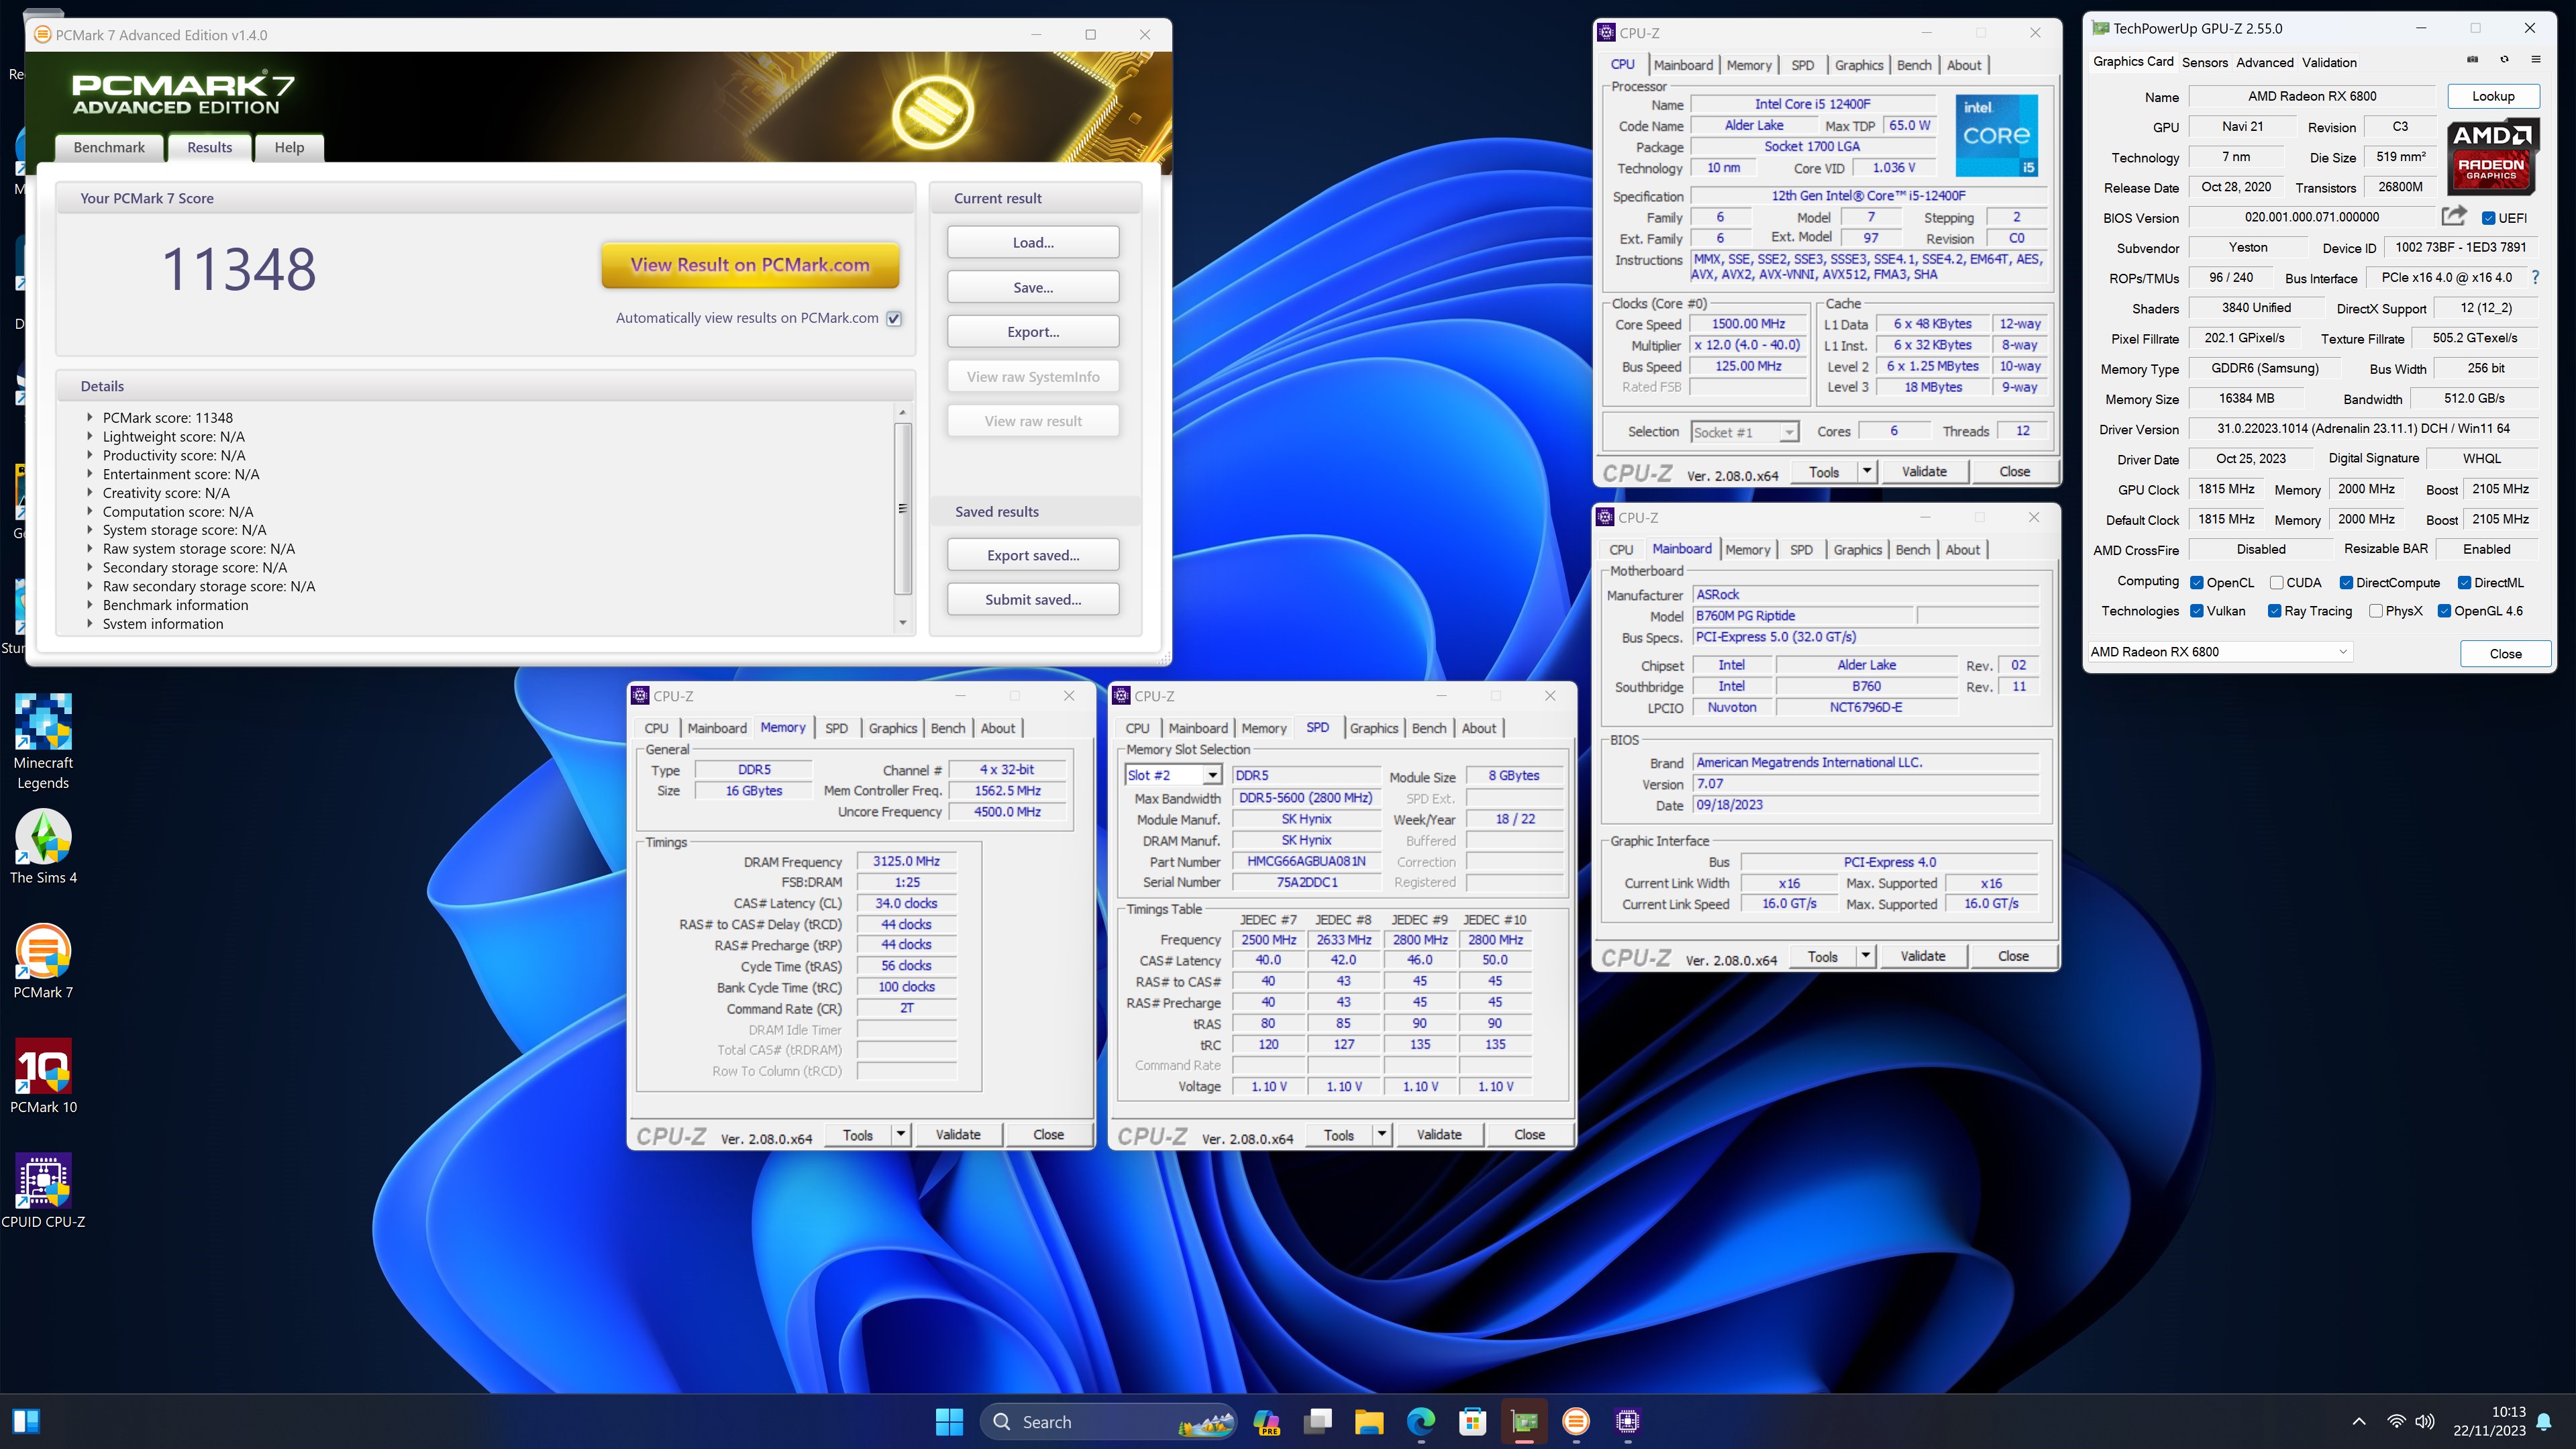Switch to the Benchmark tab in PCMark 7
Screen dimensions: 2576x1449
click(109, 147)
